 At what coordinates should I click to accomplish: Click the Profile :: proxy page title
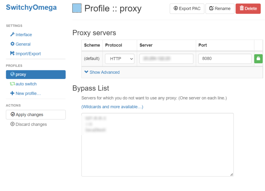tap(113, 9)
